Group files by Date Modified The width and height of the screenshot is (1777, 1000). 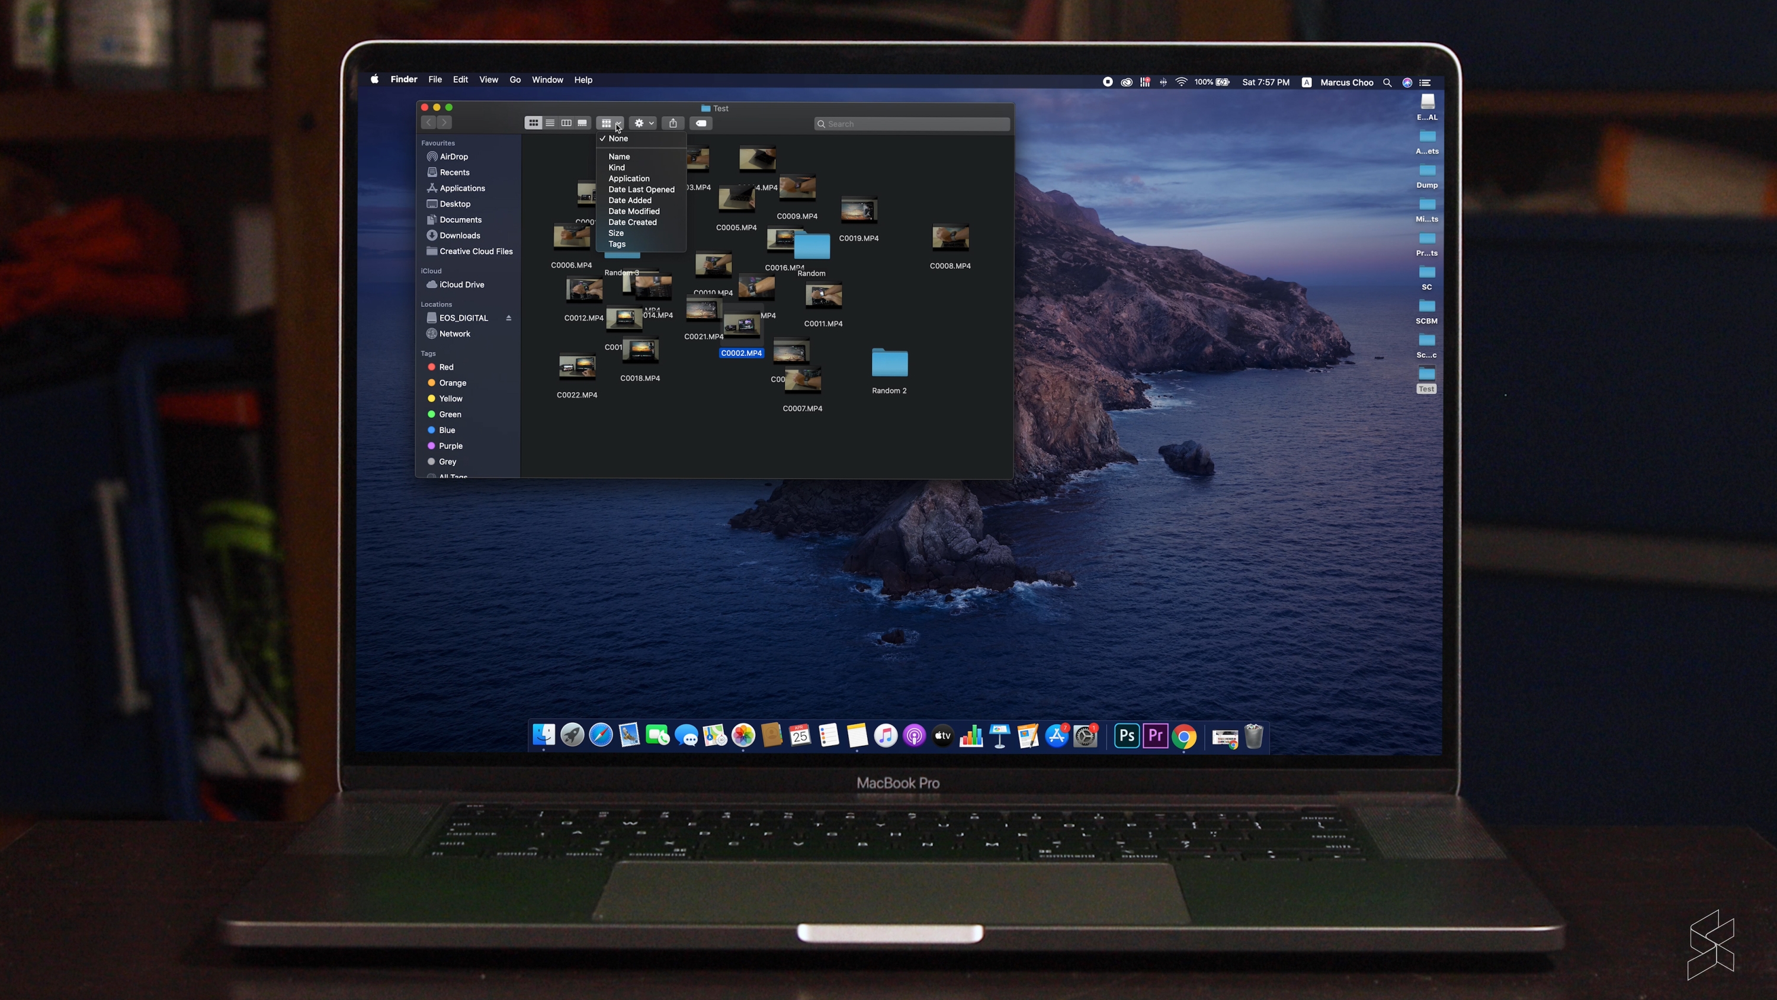633,211
